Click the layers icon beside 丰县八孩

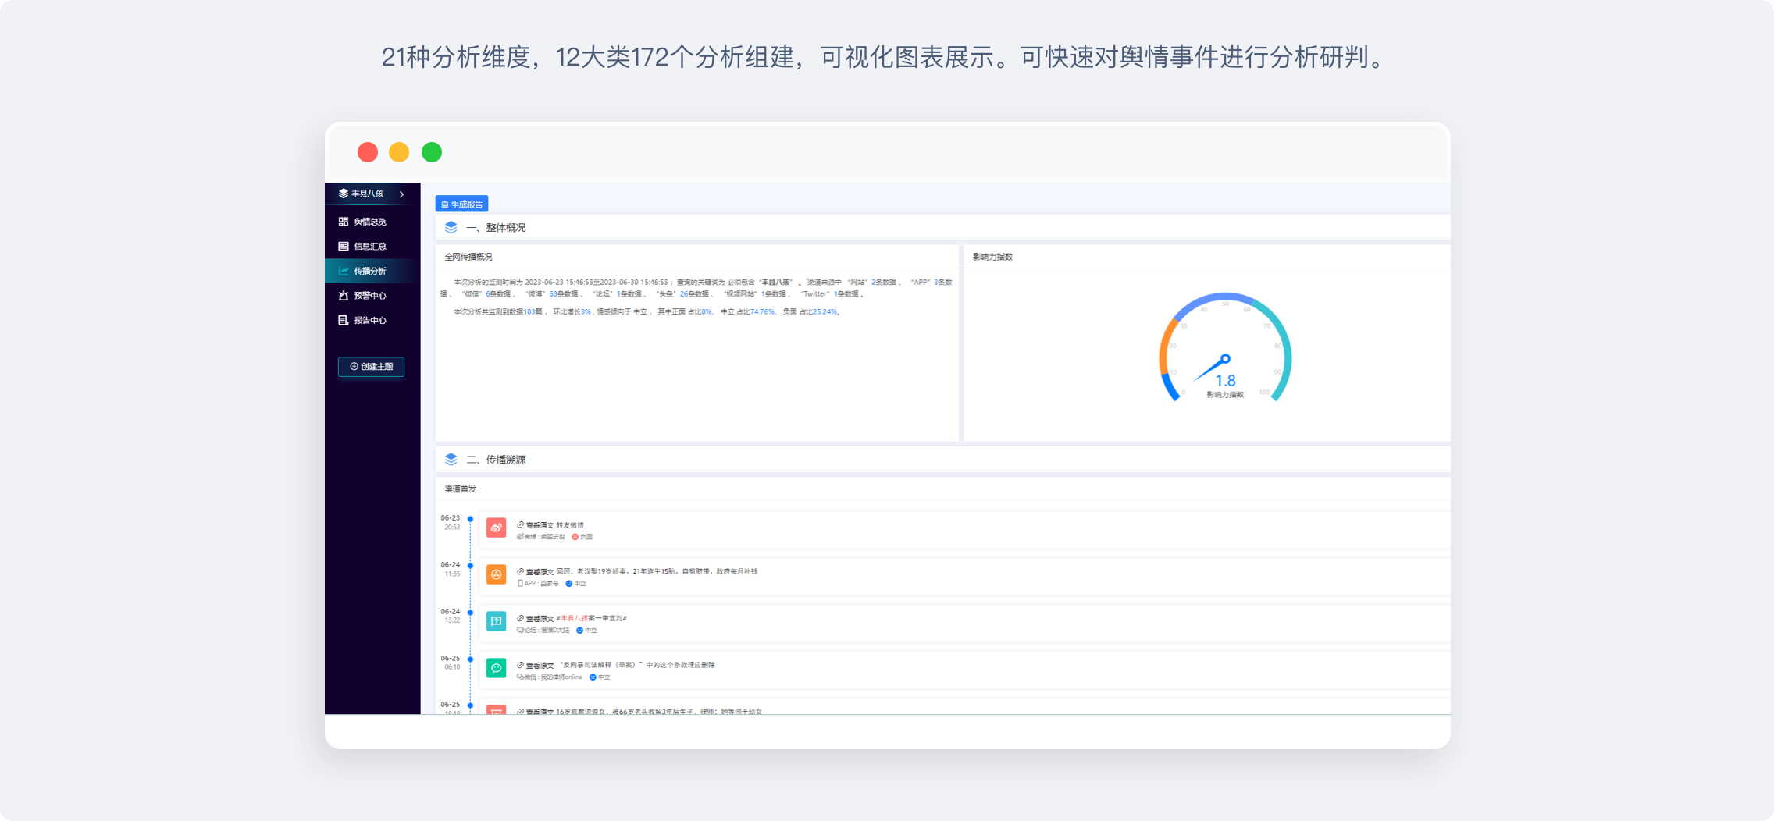[344, 194]
